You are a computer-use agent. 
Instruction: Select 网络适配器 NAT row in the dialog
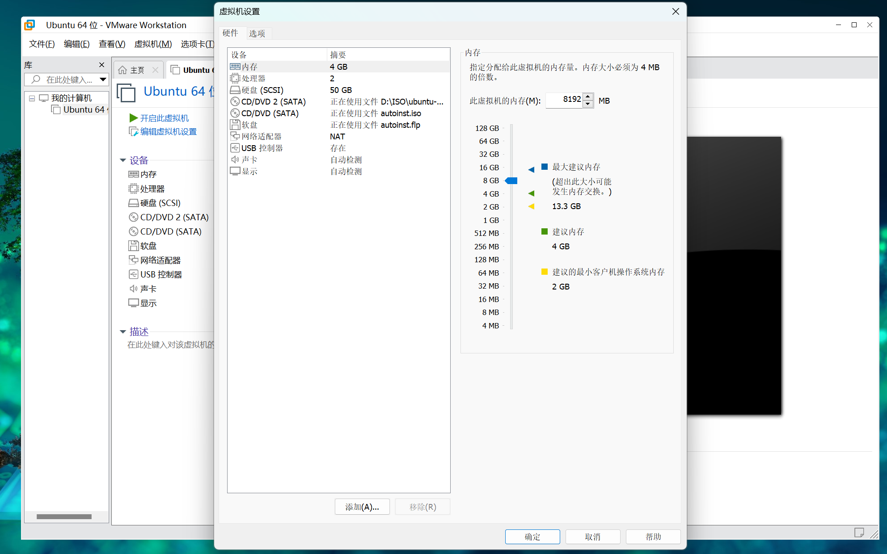pos(338,136)
